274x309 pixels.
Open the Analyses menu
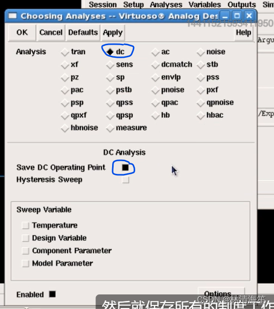(166, 5)
